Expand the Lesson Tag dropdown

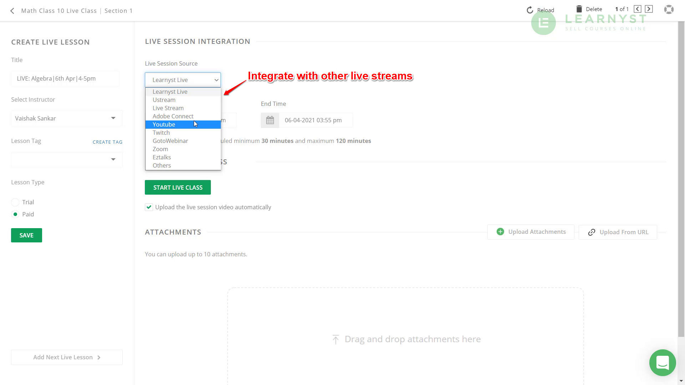coord(67,160)
